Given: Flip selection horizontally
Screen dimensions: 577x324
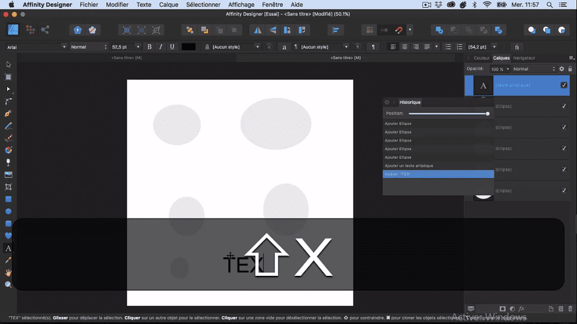Looking at the screenshot, I should coord(258,30).
